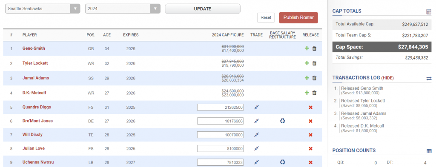436x167 pixels.
Task: Click the UPDATE button
Action: (x=202, y=8)
